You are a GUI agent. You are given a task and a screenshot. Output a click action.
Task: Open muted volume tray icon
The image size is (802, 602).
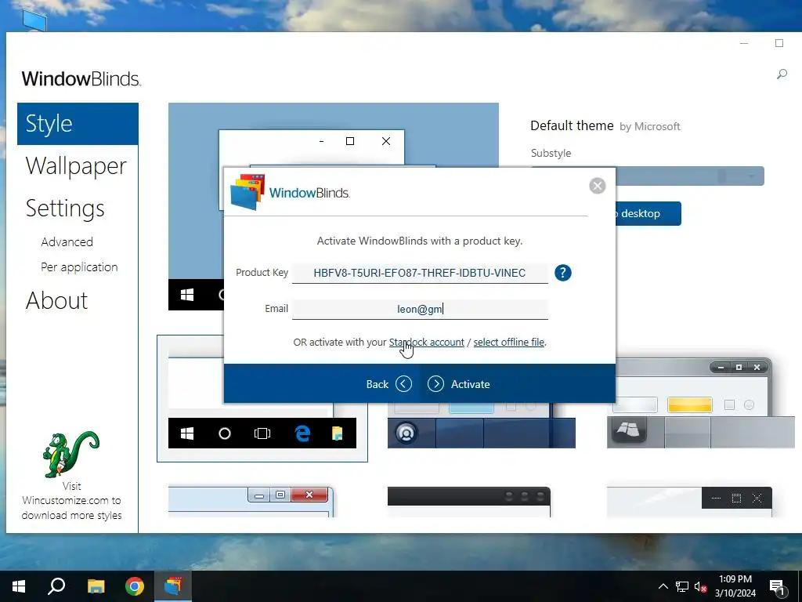tap(700, 586)
